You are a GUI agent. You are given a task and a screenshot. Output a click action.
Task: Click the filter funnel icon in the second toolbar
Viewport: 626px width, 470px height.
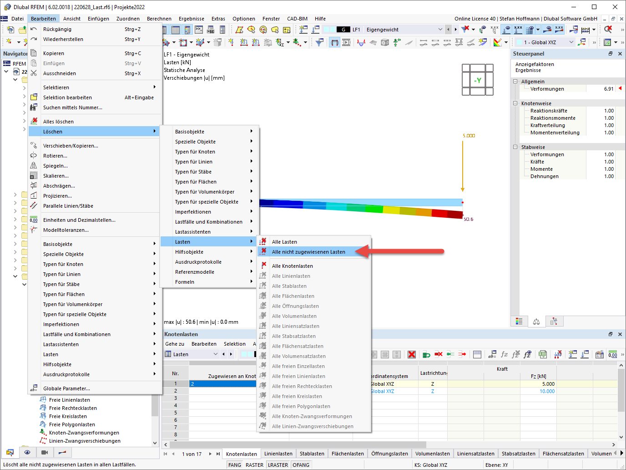pyautogui.click(x=320, y=42)
